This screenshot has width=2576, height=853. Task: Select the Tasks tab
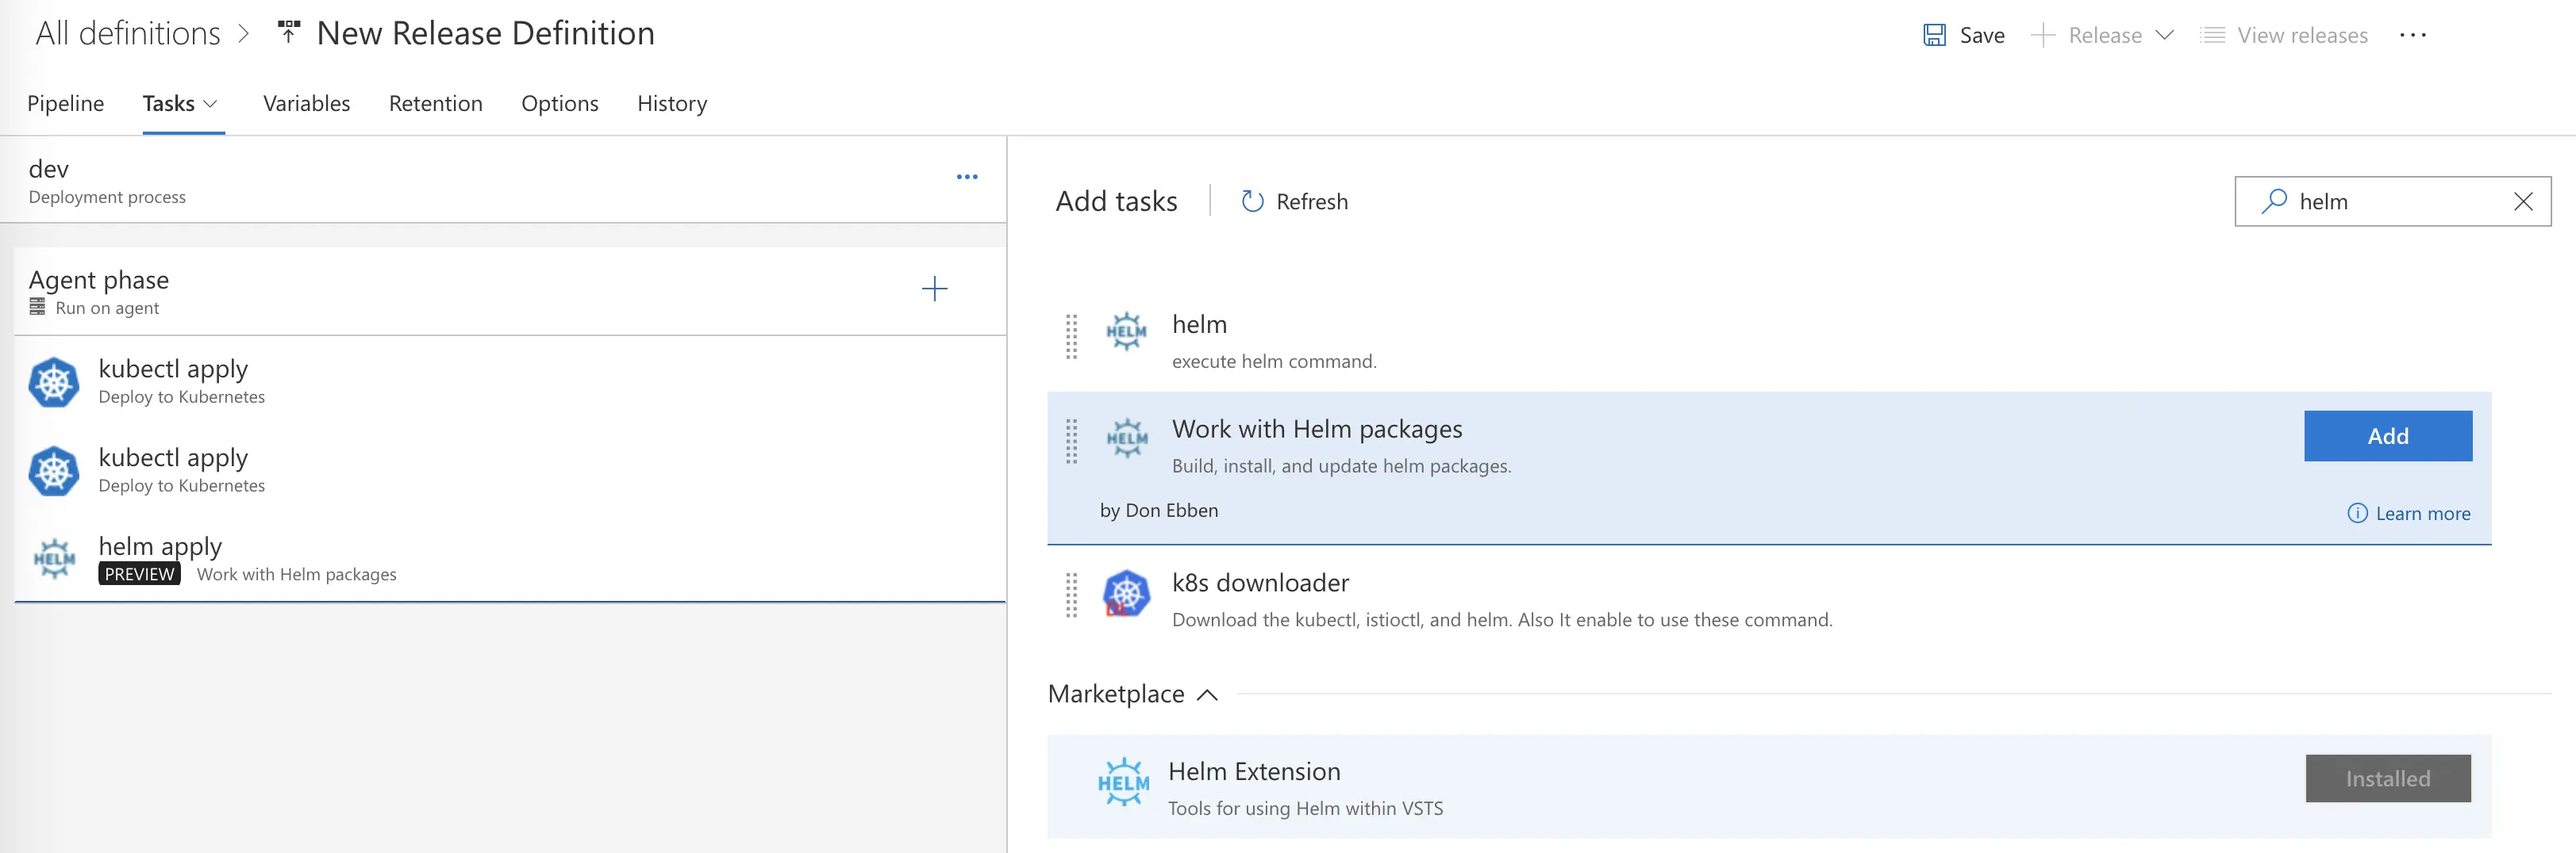pos(168,104)
